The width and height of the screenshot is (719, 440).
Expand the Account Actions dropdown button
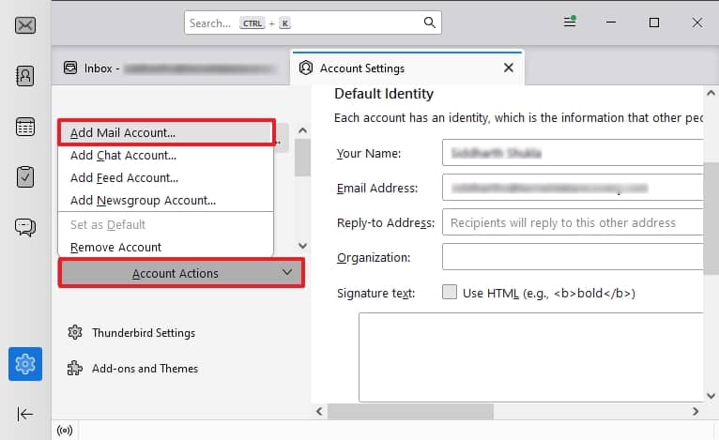181,273
